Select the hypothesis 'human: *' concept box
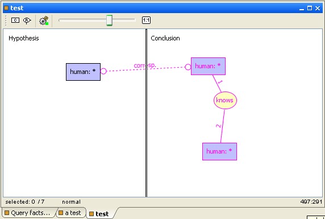This screenshot has height=219, width=325. coord(83,72)
